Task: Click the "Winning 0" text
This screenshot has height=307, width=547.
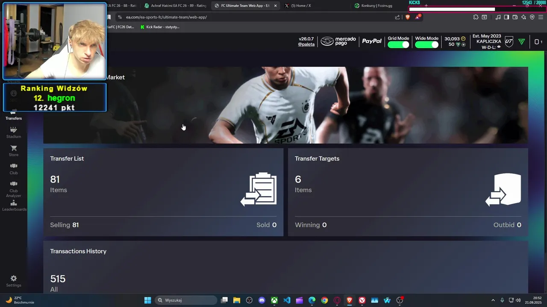Action: click(x=311, y=225)
